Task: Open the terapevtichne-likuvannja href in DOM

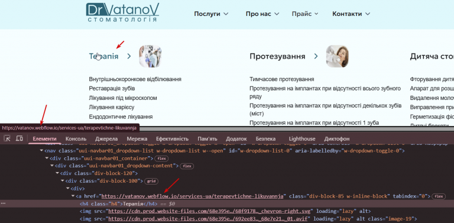Action: 192,196
